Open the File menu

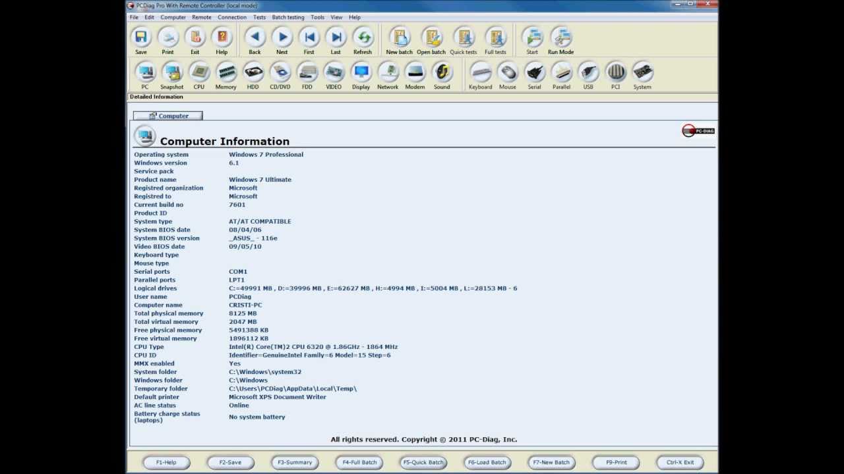tap(134, 17)
